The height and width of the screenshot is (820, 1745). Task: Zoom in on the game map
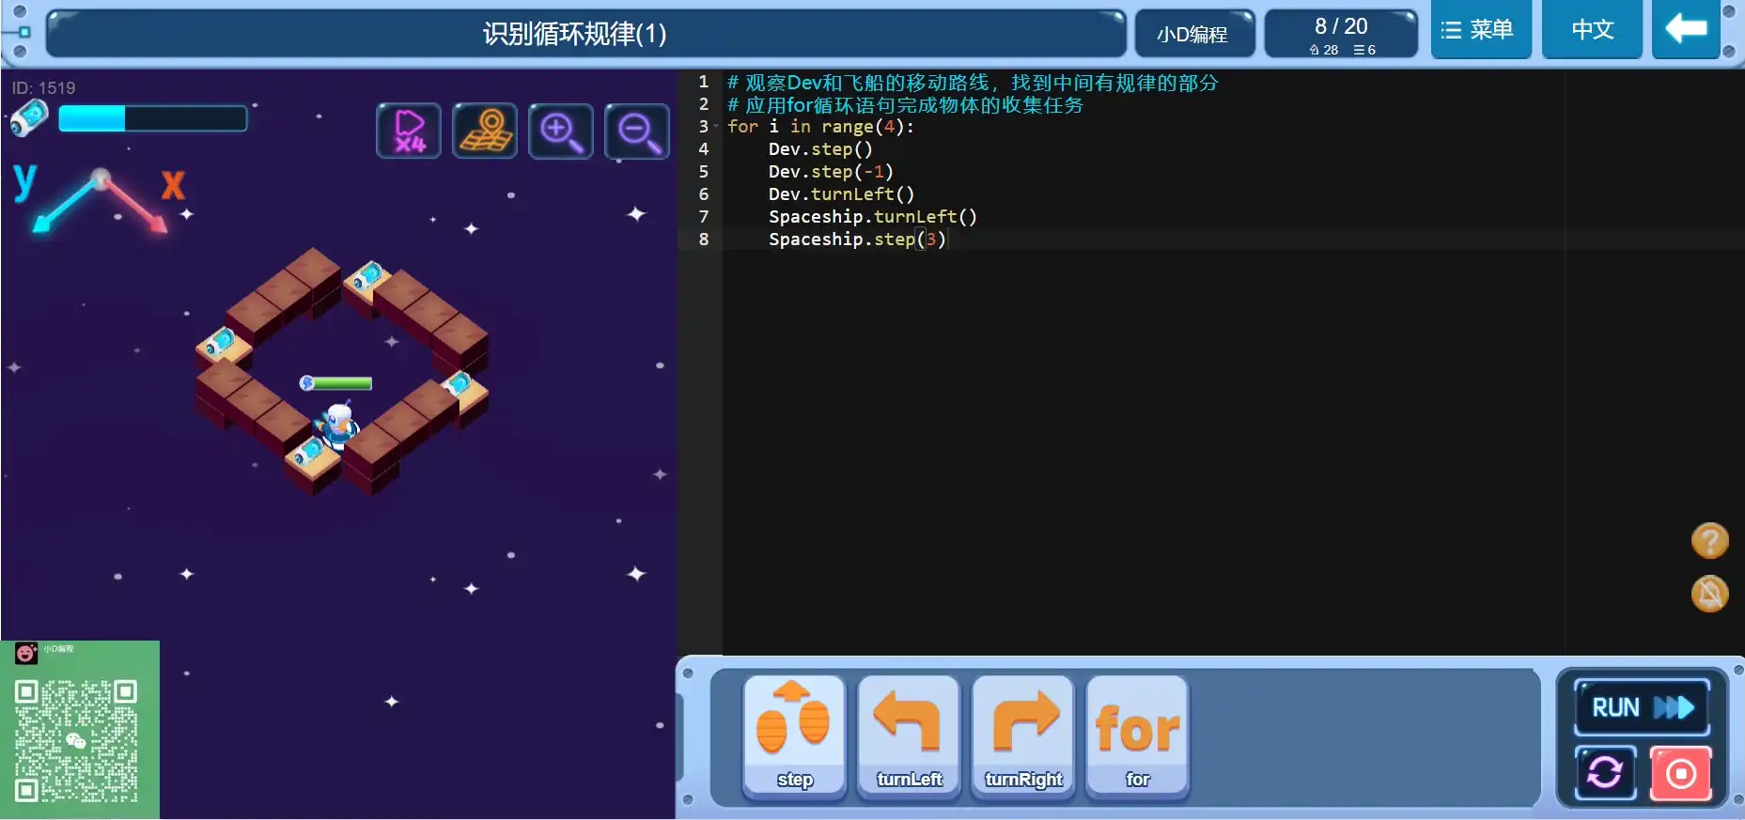(x=561, y=131)
